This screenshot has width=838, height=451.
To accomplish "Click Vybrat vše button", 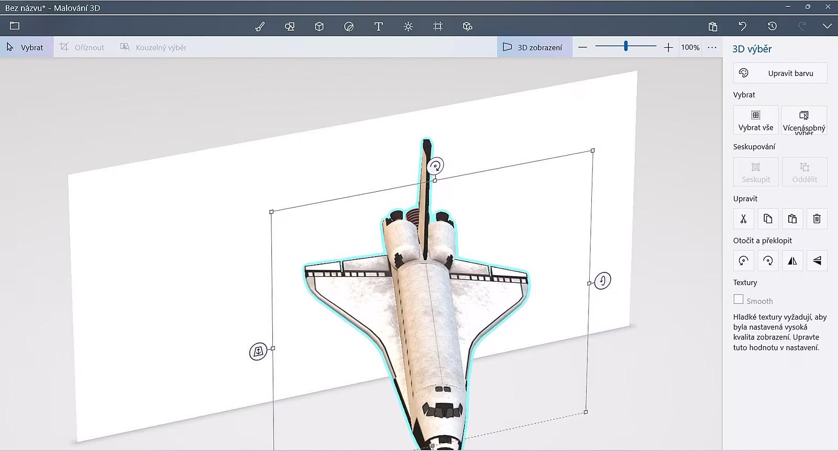I will click(756, 120).
